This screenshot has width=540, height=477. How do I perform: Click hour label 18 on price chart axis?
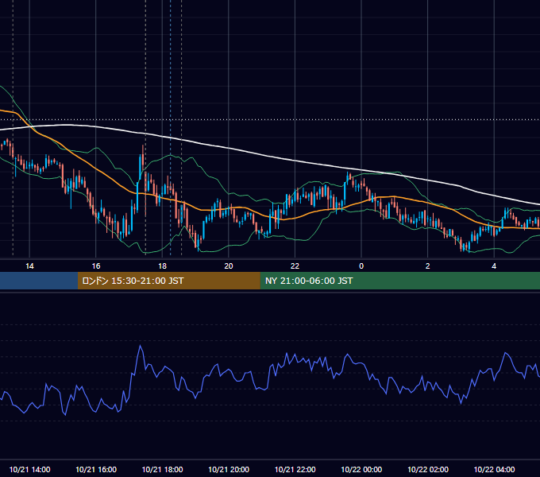tap(162, 266)
